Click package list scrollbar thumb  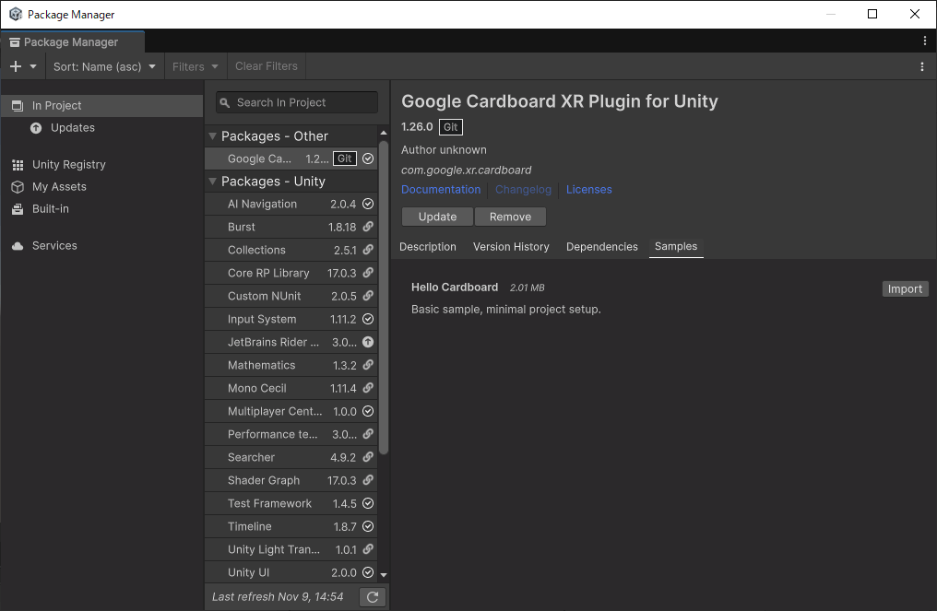coord(384,298)
